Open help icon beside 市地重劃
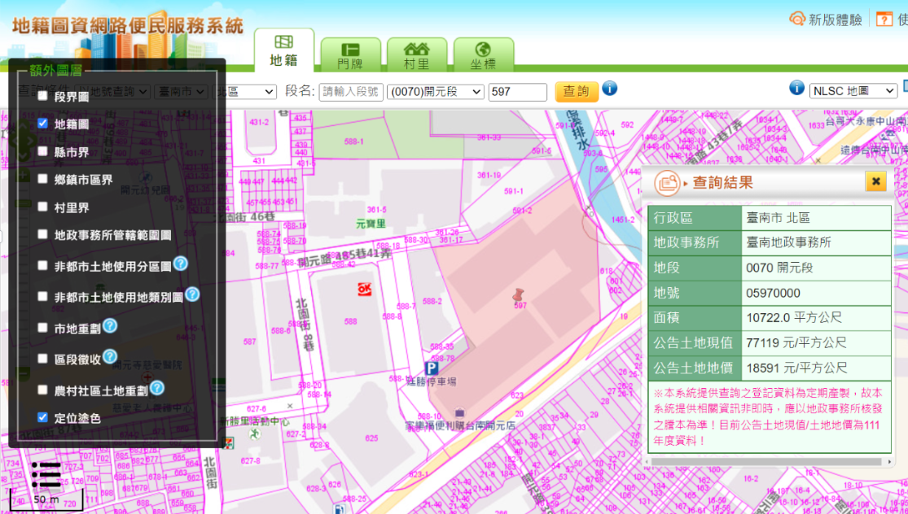Image resolution: width=908 pixels, height=514 pixels. [x=110, y=326]
